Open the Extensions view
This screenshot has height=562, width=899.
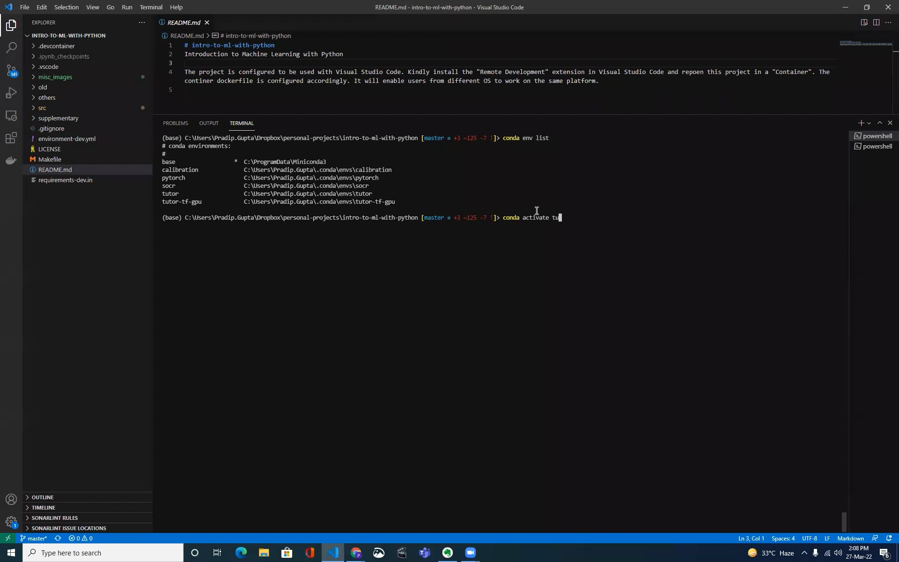coord(11,138)
